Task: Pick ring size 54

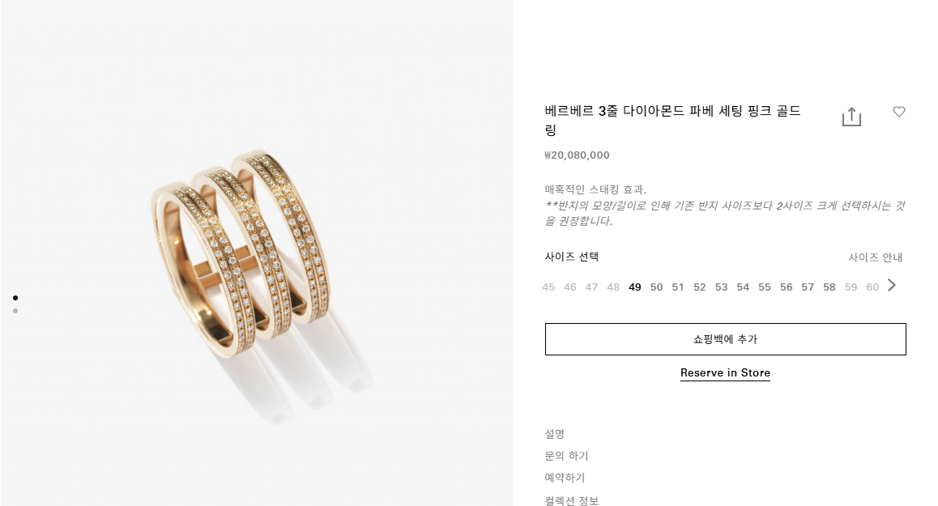Action: coord(743,287)
